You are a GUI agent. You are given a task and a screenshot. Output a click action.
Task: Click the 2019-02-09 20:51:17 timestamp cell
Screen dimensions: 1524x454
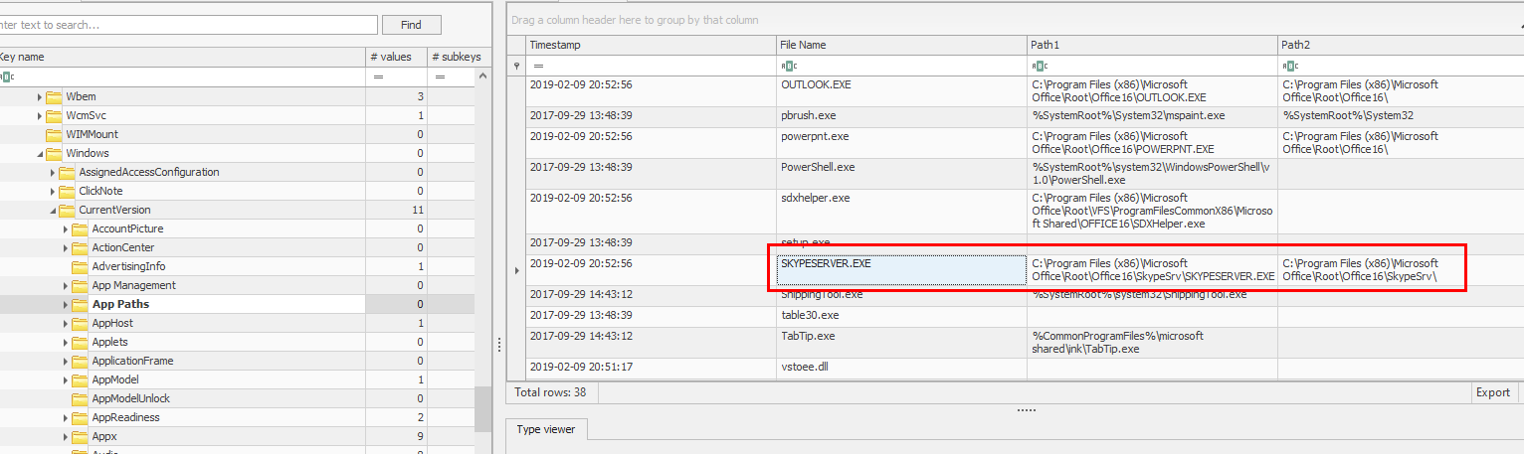tap(651, 368)
